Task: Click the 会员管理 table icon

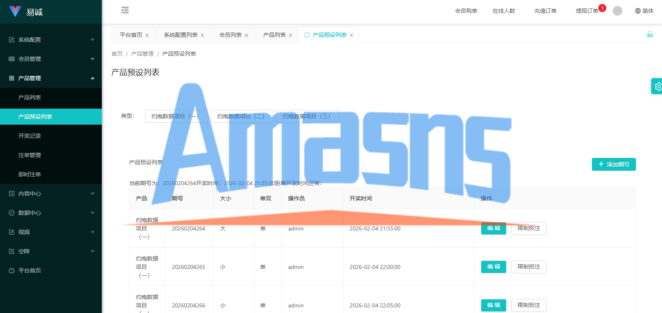Action: (x=12, y=59)
